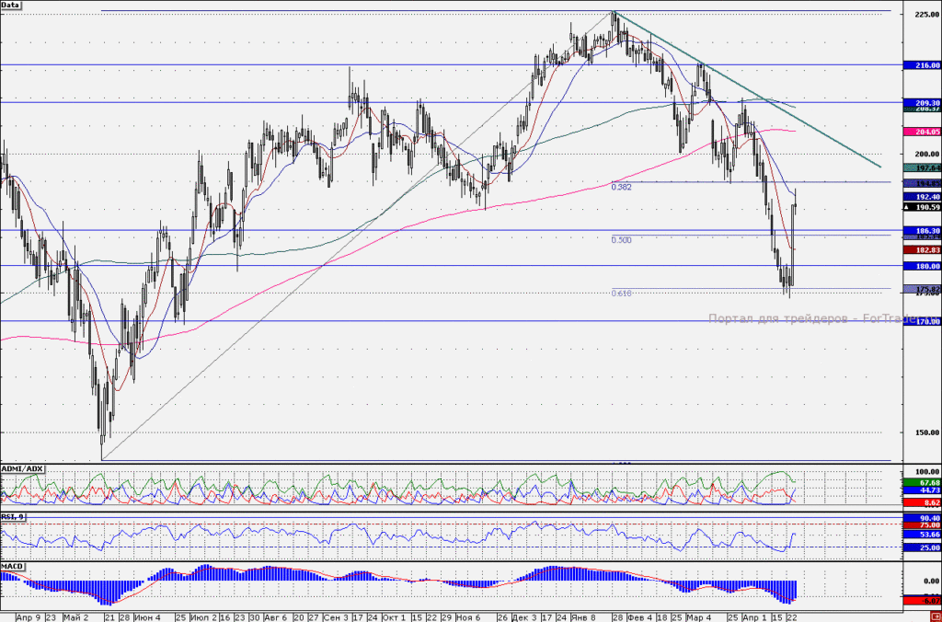This screenshot has width=942, height=622.
Task: Click the 0.500 Fibonacci retracement label
Action: tap(621, 240)
